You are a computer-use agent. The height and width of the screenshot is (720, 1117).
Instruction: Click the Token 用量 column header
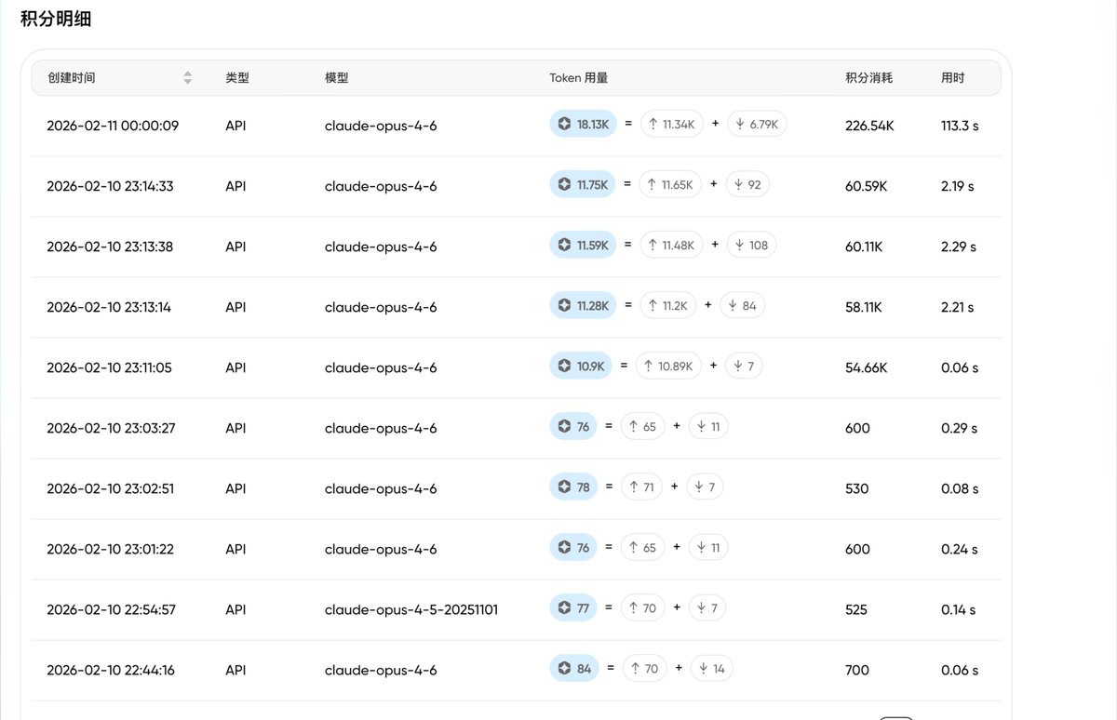click(579, 78)
